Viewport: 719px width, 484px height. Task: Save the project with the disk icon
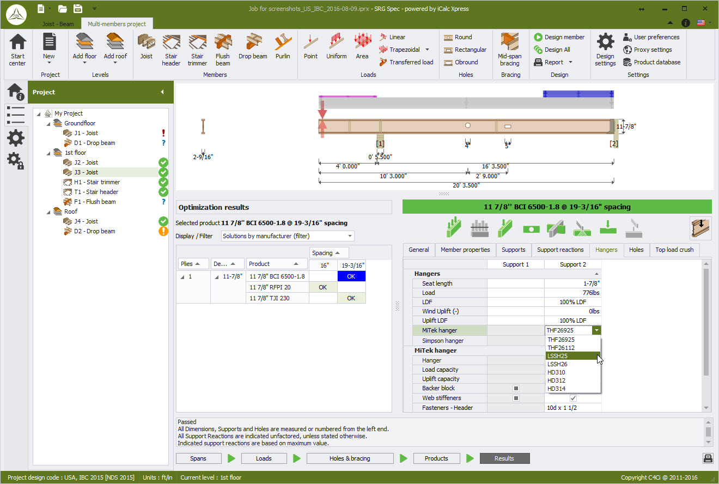[78, 8]
